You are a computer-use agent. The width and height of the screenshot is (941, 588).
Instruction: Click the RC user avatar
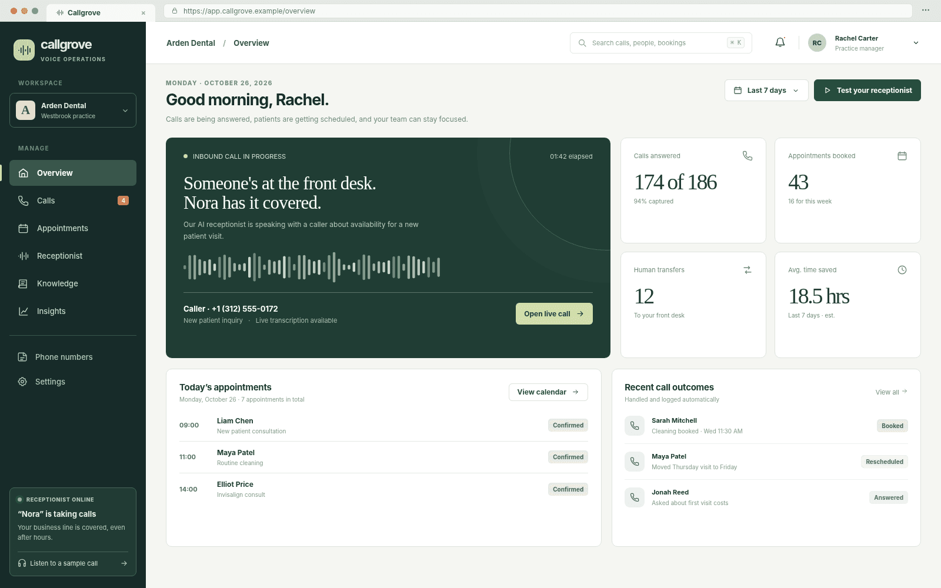click(817, 43)
